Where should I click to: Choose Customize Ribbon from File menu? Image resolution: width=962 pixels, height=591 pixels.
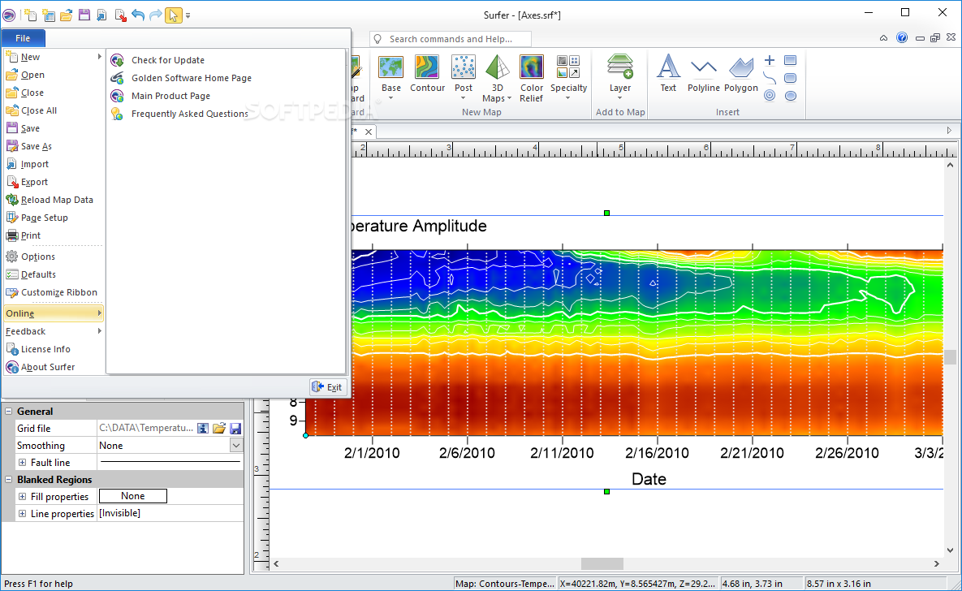click(54, 292)
